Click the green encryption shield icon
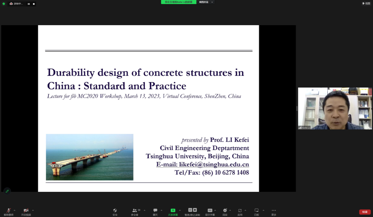The width and height of the screenshot is (373, 217). pos(4,4)
